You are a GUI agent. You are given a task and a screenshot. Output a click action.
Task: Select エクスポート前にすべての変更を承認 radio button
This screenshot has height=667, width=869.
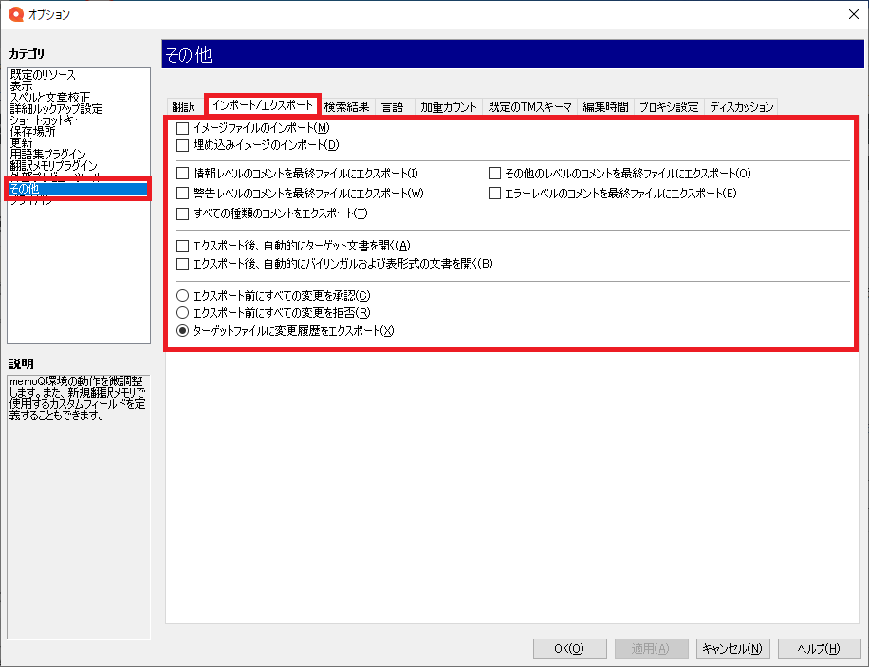pyautogui.click(x=183, y=296)
